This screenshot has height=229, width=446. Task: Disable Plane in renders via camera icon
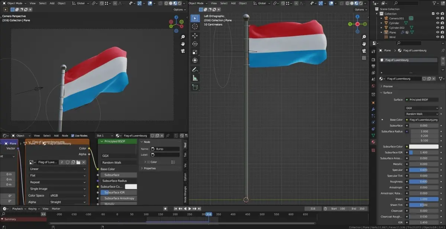click(x=442, y=32)
